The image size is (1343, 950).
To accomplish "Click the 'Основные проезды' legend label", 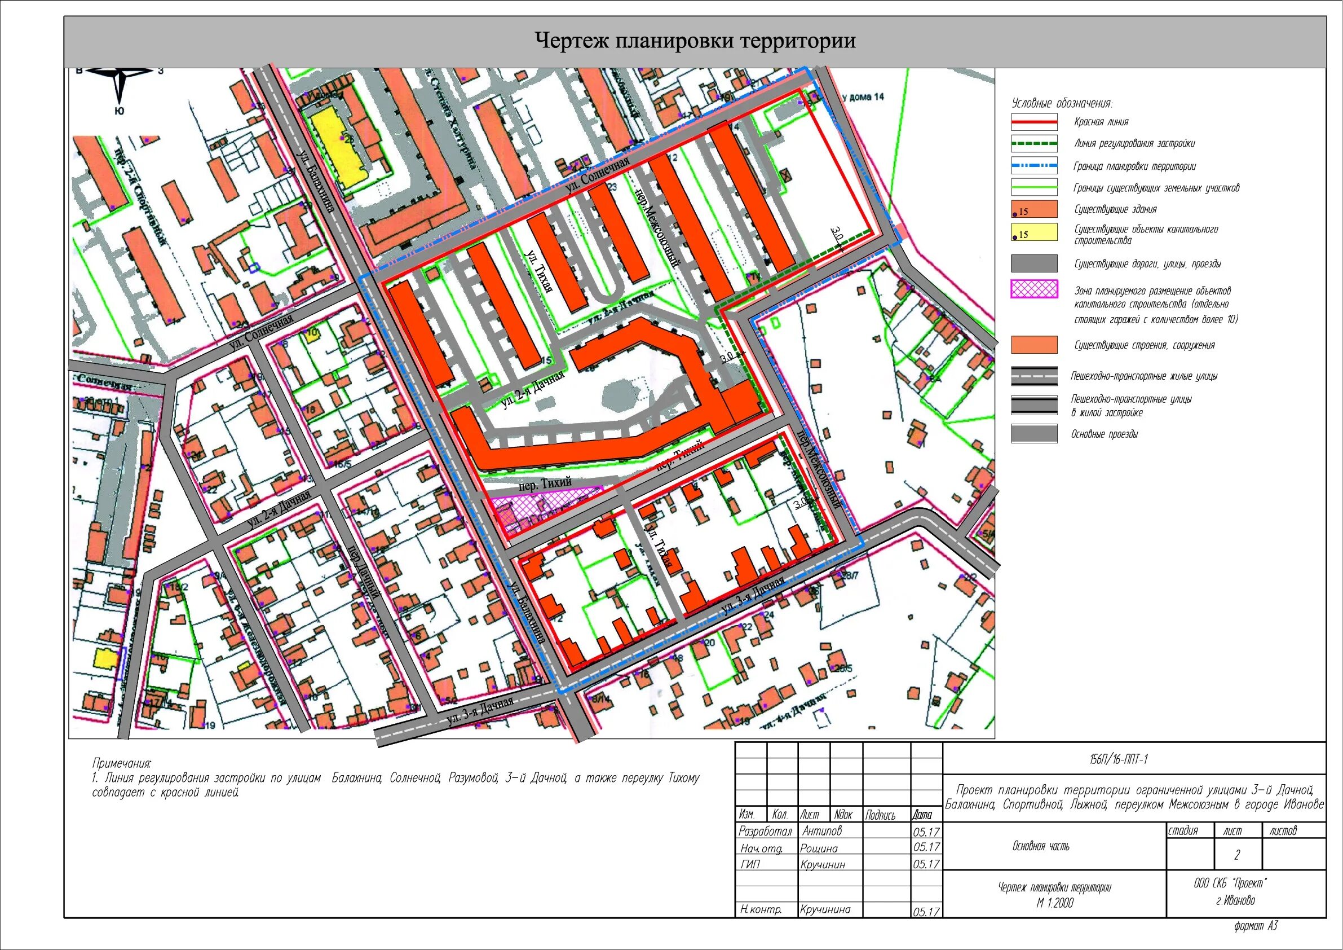I will (1105, 434).
